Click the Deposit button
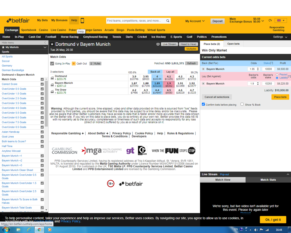The image size is (291, 233). click(x=217, y=21)
